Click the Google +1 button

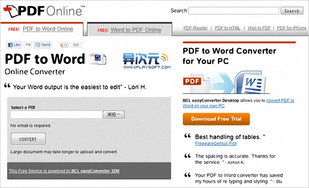pyautogui.click(x=64, y=45)
